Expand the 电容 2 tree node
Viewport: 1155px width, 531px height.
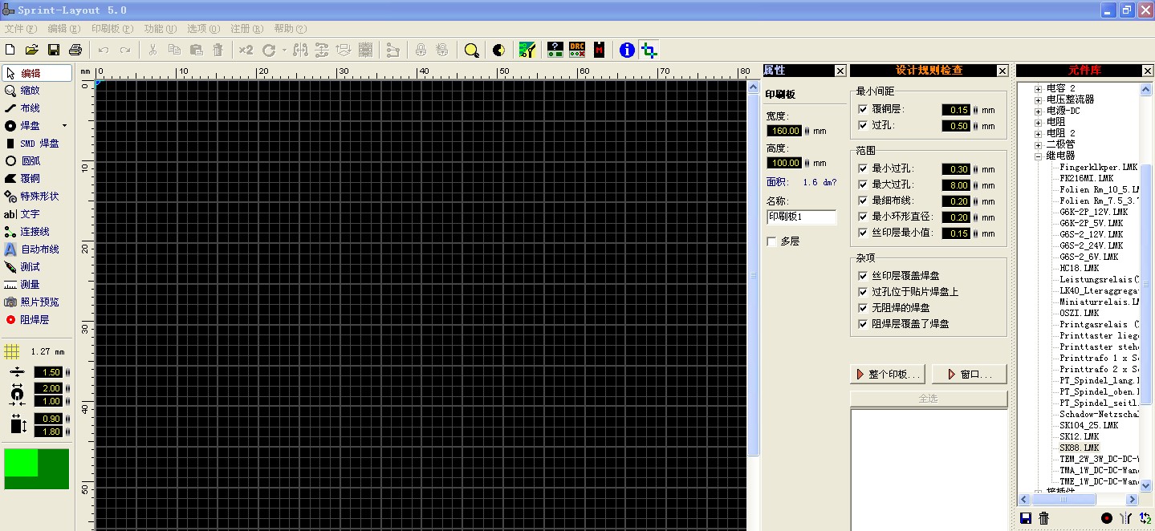1038,88
